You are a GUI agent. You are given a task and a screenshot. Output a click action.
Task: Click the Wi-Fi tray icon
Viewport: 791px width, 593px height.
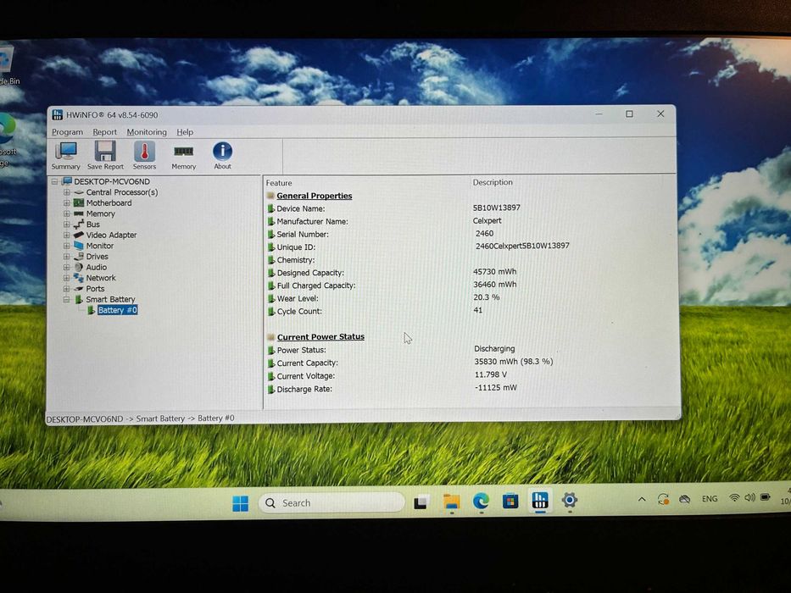point(734,498)
